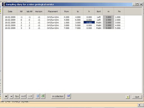Viewport: 144px width, 108px height.
Task: Click the Horizon column header
Action: pos(39,11)
